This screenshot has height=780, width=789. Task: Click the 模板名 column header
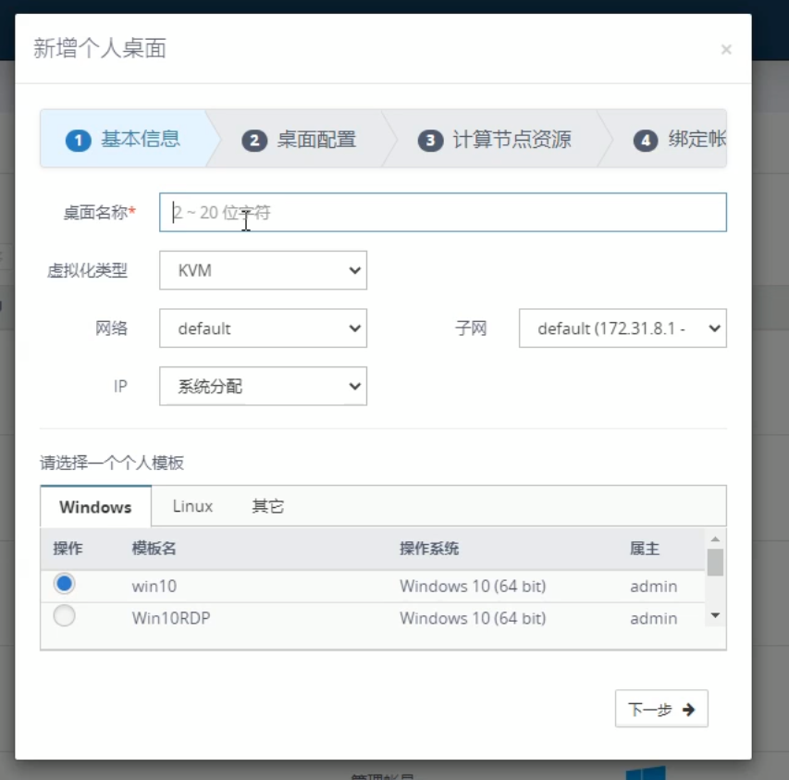[154, 549]
